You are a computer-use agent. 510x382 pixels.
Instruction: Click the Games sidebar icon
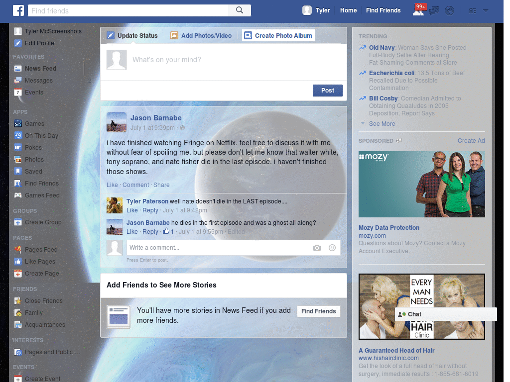pos(18,123)
